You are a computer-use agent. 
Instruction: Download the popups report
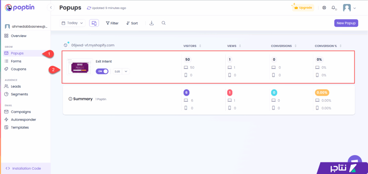(x=152, y=23)
